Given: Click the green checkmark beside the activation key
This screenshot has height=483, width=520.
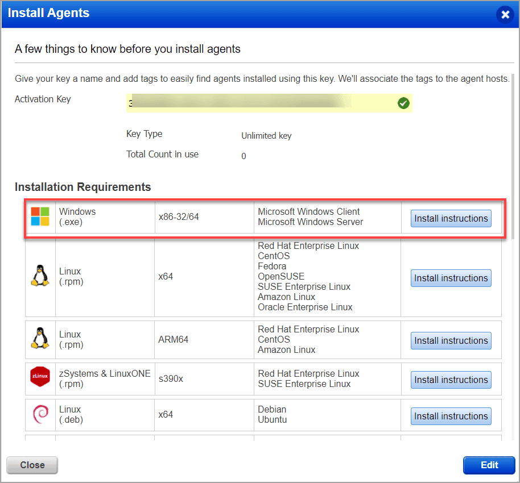Looking at the screenshot, I should coord(403,103).
